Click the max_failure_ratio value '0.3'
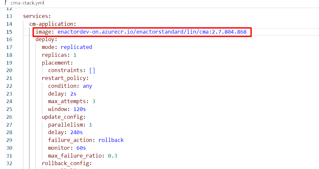The width and height of the screenshot is (319, 169). pyautogui.click(x=113, y=156)
